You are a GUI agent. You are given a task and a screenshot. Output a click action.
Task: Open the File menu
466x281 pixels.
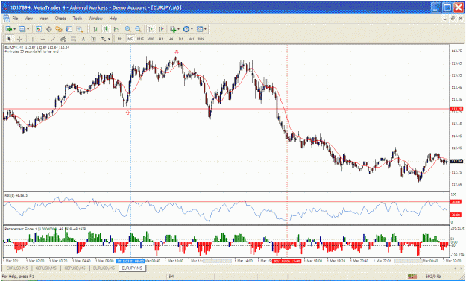pos(15,19)
